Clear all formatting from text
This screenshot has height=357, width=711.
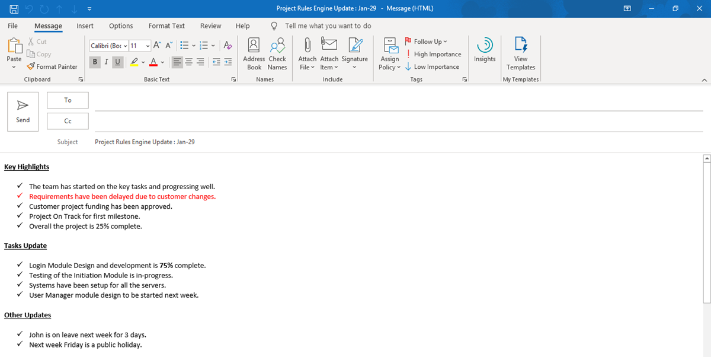[x=227, y=44]
